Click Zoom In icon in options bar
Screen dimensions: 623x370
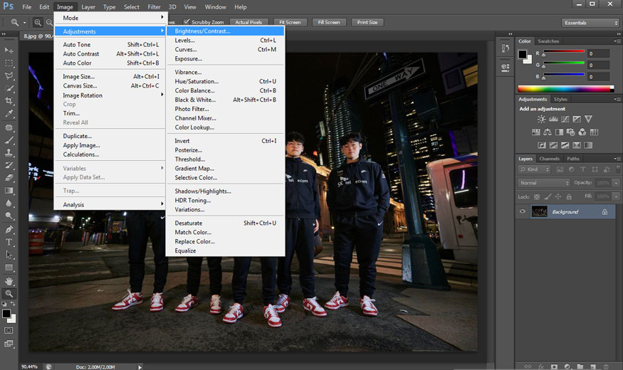[38, 22]
